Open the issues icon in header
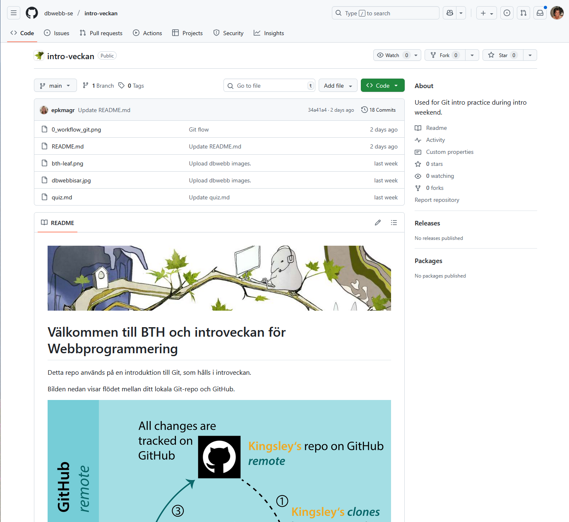569x522 pixels. (507, 13)
